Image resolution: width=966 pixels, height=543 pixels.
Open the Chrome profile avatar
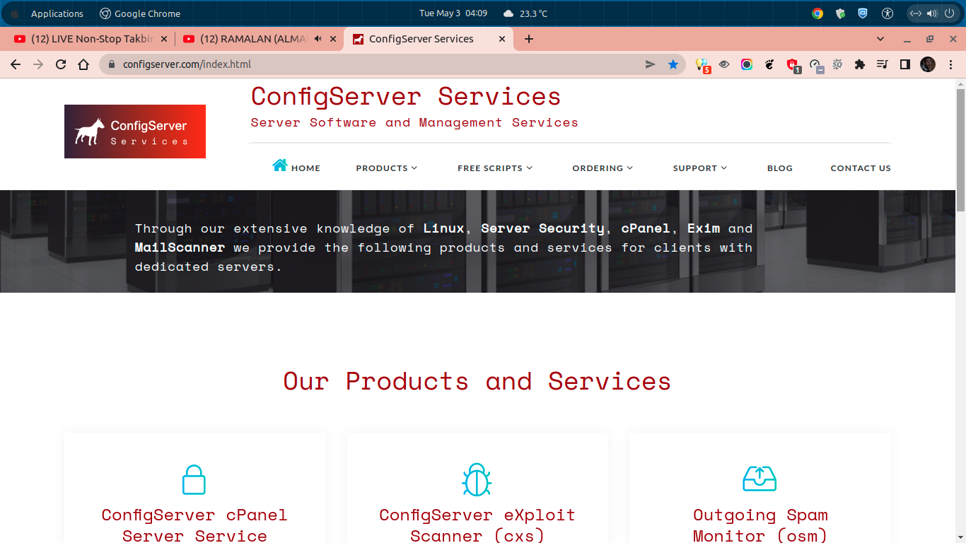coord(928,64)
